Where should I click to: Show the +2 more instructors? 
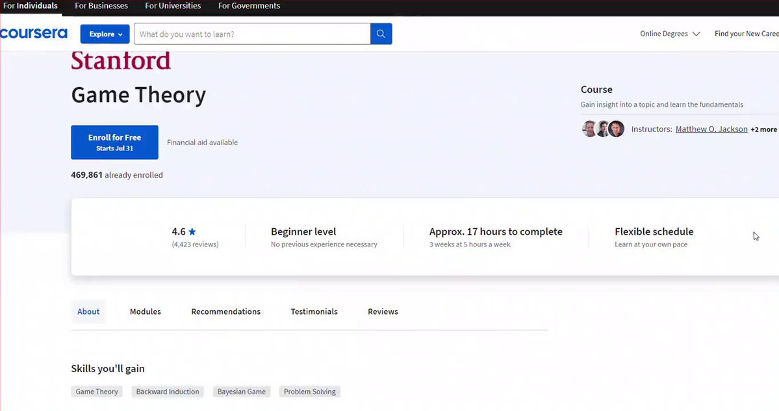764,130
